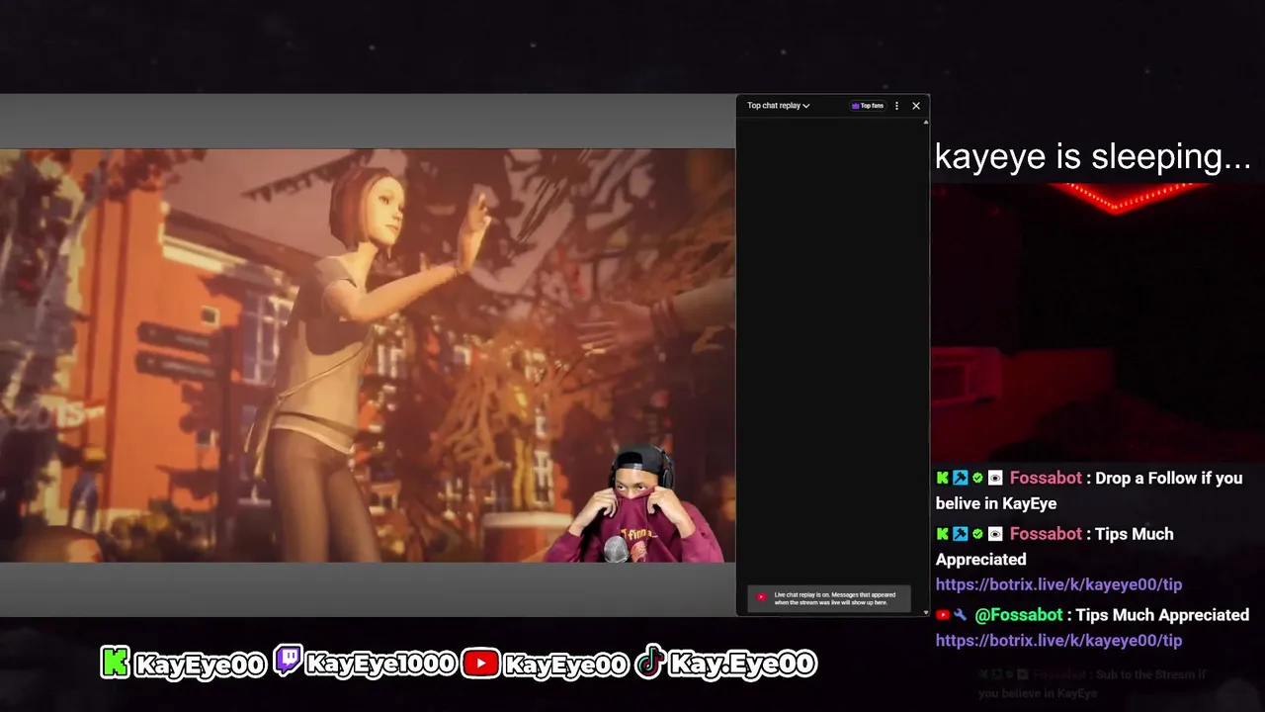
Task: Click the chat scrollbar down arrow
Action: [926, 612]
